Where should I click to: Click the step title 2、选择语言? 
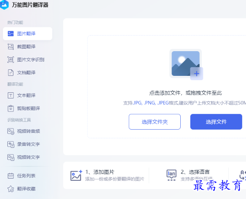coord(195,172)
